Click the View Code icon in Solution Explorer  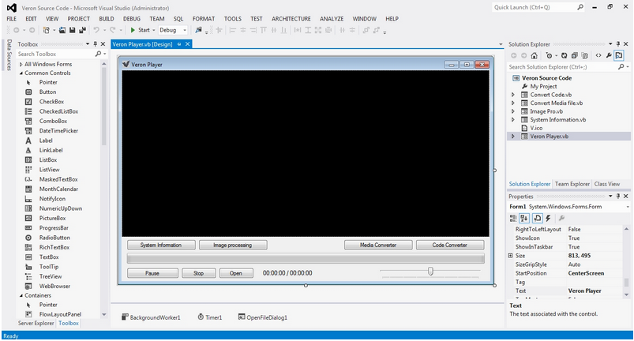(598, 56)
